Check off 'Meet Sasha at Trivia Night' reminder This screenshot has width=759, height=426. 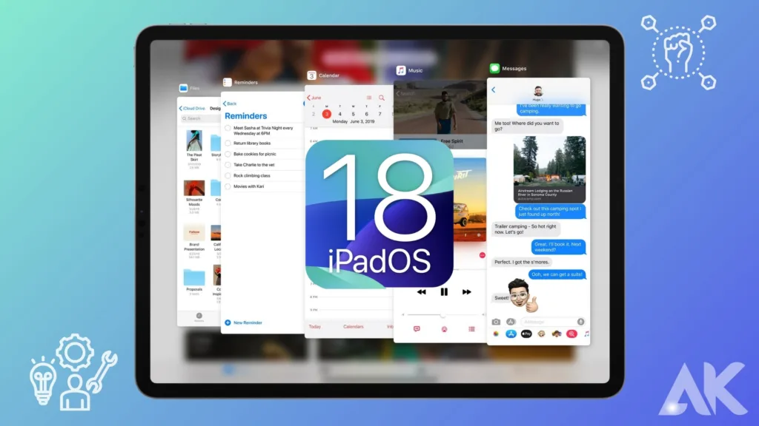228,129
